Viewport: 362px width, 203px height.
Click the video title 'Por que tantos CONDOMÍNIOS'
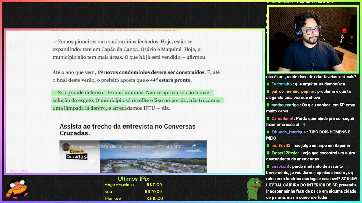click(x=128, y=147)
